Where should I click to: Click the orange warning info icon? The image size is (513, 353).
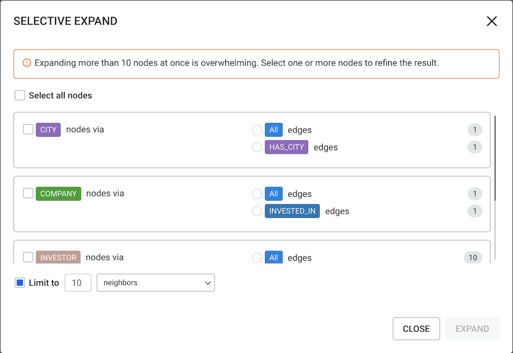coord(27,63)
